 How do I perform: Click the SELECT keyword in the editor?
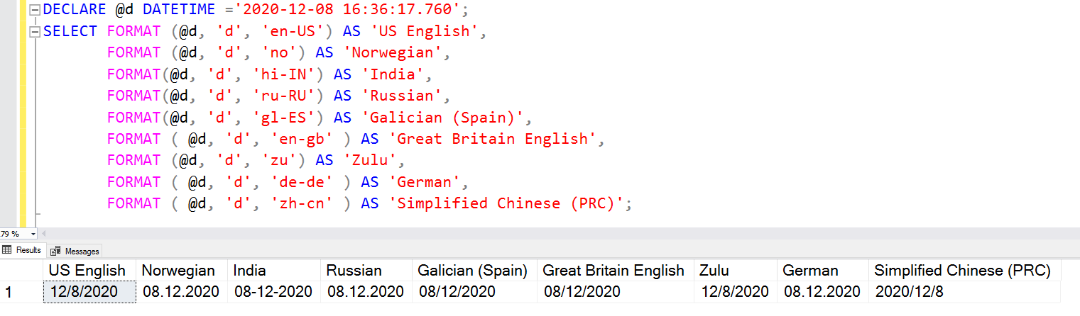click(70, 31)
